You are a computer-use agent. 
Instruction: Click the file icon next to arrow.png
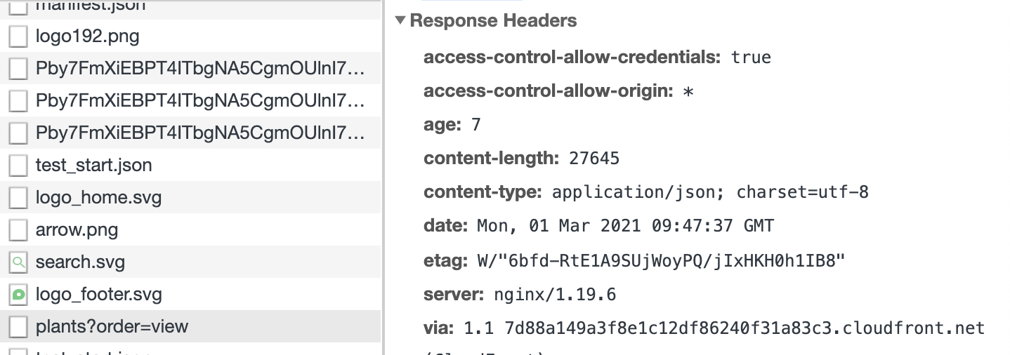pos(18,231)
